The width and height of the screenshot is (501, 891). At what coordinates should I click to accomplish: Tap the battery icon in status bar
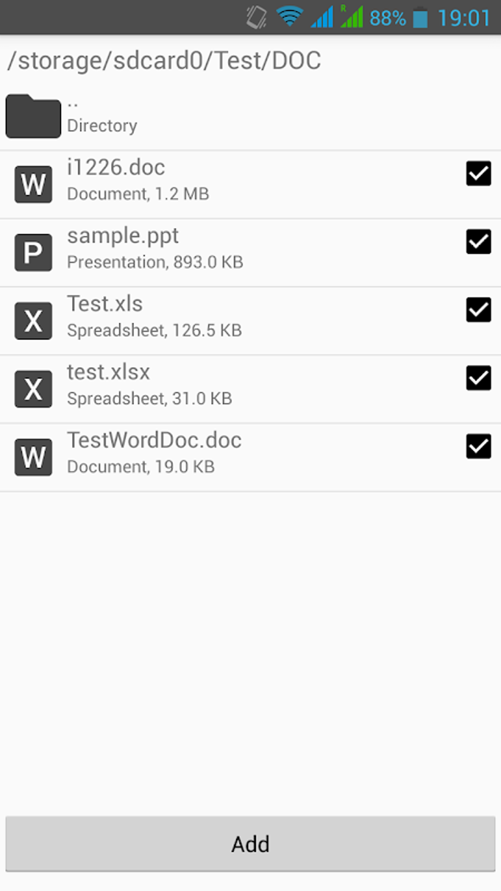pos(420,18)
